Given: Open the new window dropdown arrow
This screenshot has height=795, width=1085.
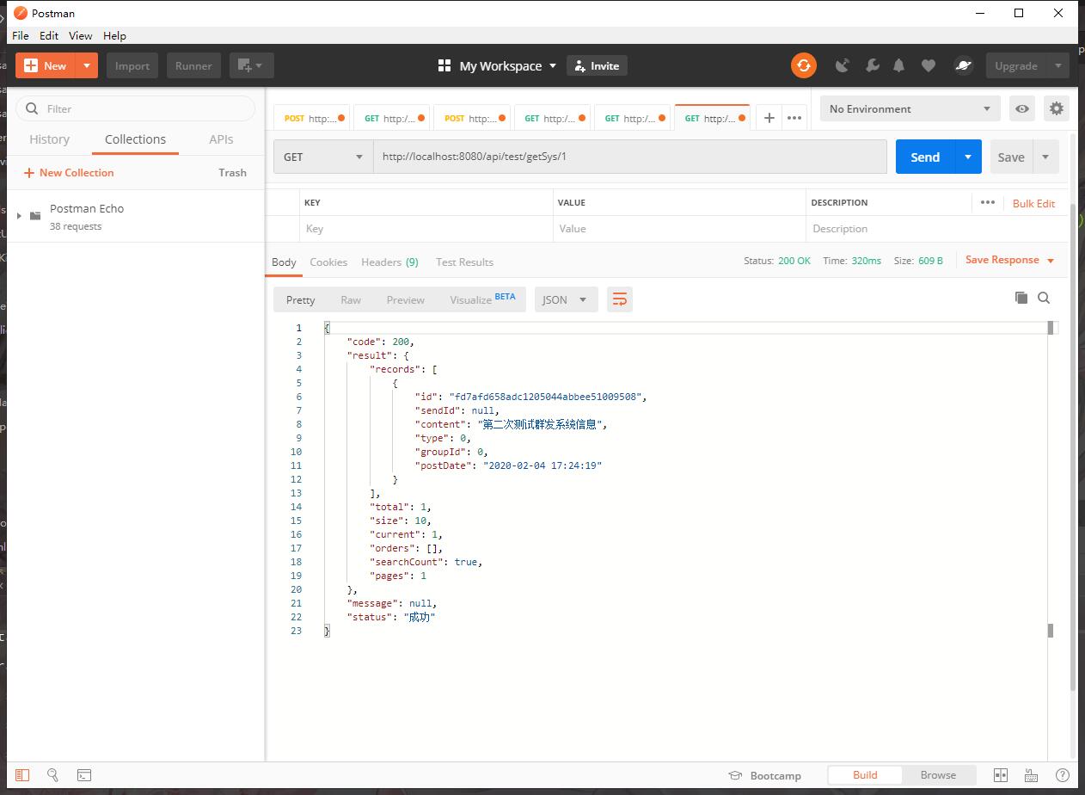Looking at the screenshot, I should (260, 65).
